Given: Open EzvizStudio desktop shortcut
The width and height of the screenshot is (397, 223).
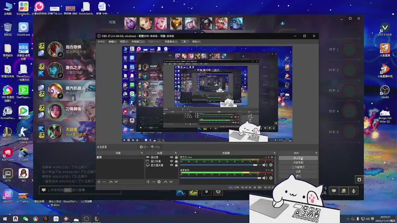Looking at the screenshot, I should tap(23, 8).
